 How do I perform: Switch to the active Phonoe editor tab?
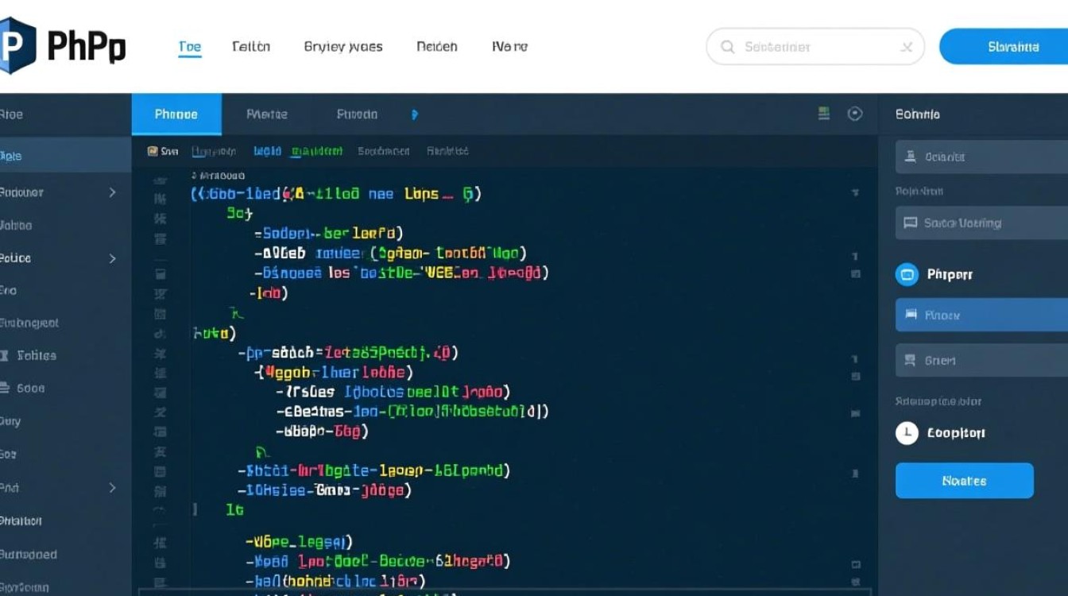coord(176,114)
